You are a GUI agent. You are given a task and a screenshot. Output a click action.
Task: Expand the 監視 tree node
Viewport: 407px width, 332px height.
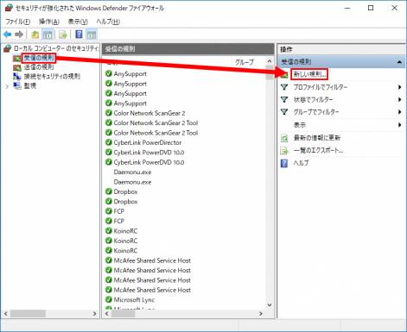(7, 86)
